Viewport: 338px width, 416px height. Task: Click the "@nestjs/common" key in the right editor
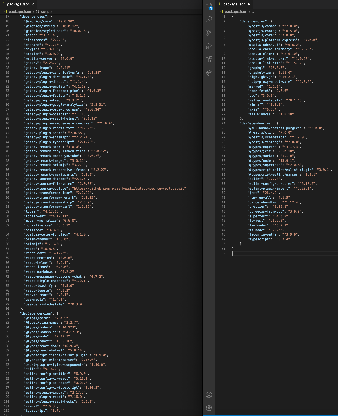[263, 26]
